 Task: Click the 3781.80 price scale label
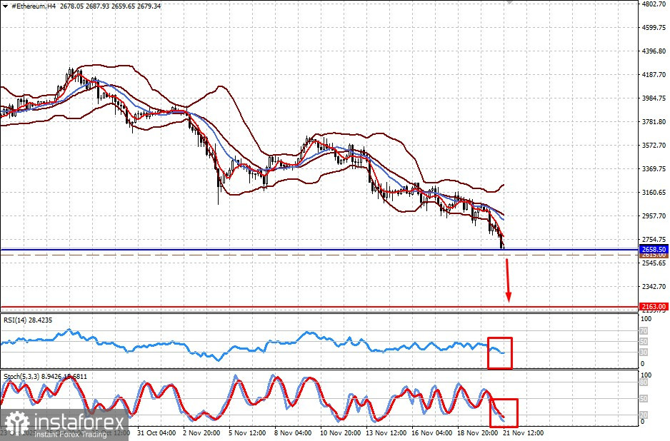pyautogui.click(x=654, y=122)
